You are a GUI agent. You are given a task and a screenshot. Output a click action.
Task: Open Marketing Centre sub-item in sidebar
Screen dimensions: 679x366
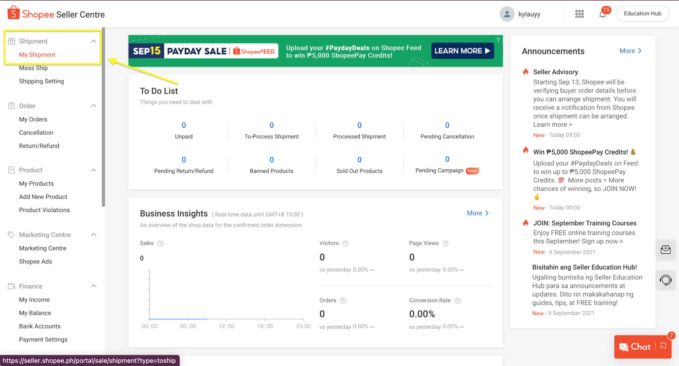[43, 248]
